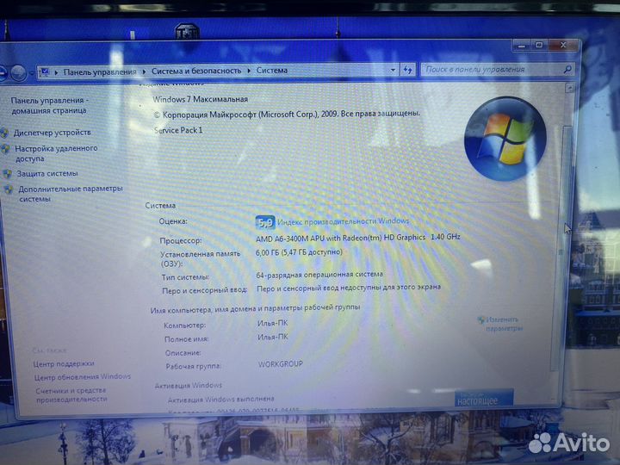Select Система breadcrumb
This screenshot has width=620, height=465.
pos(271,71)
